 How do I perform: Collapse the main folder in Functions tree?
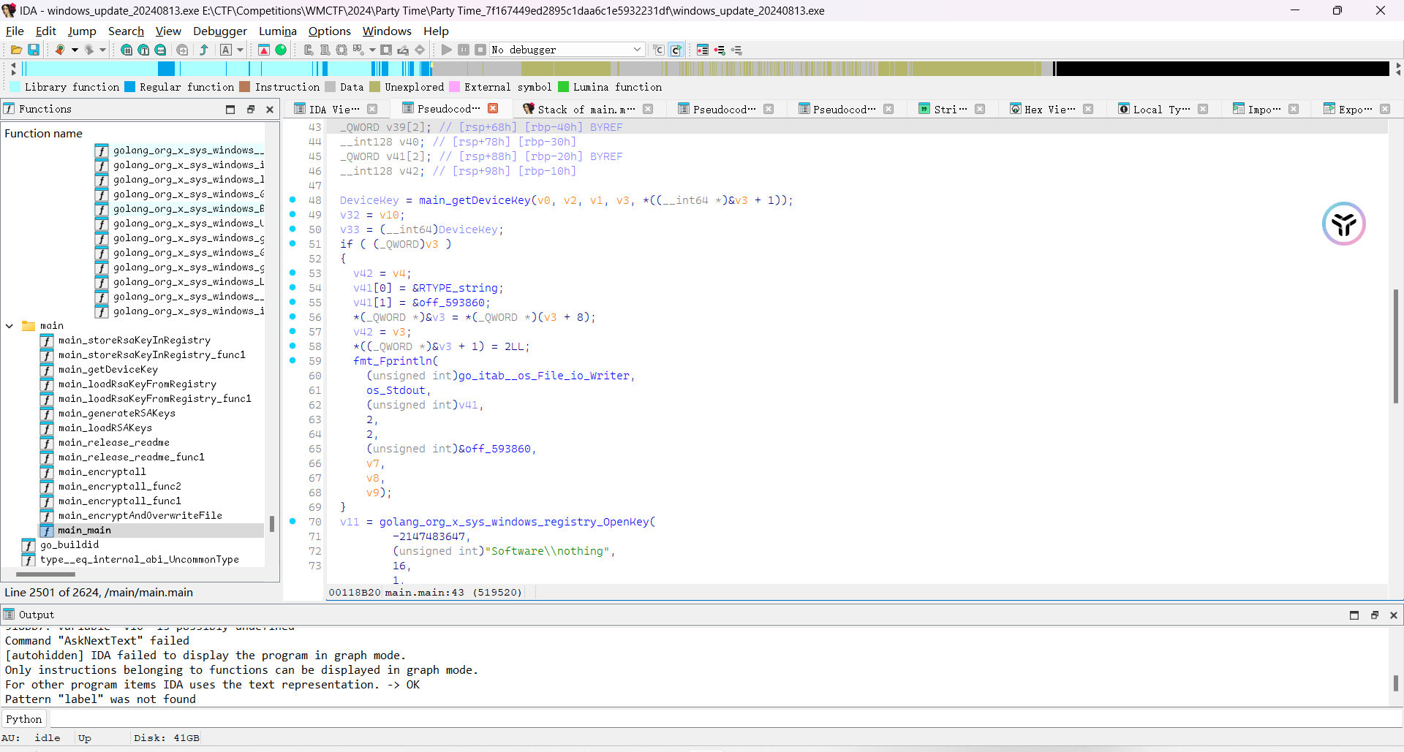click(x=10, y=326)
